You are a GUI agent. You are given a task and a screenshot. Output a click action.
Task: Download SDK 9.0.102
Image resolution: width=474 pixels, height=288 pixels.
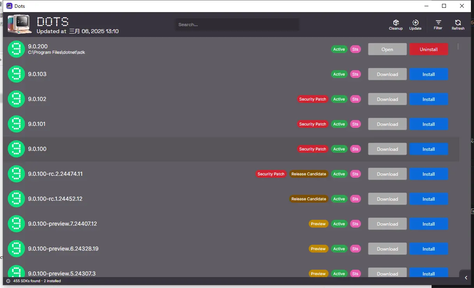pyautogui.click(x=387, y=99)
